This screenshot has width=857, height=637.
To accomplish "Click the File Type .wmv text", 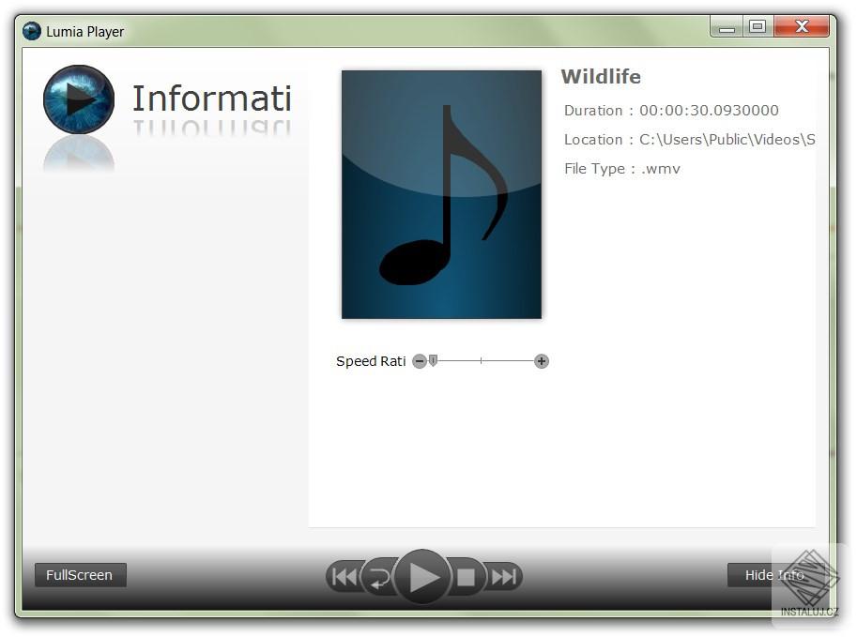I will pyautogui.click(x=622, y=169).
